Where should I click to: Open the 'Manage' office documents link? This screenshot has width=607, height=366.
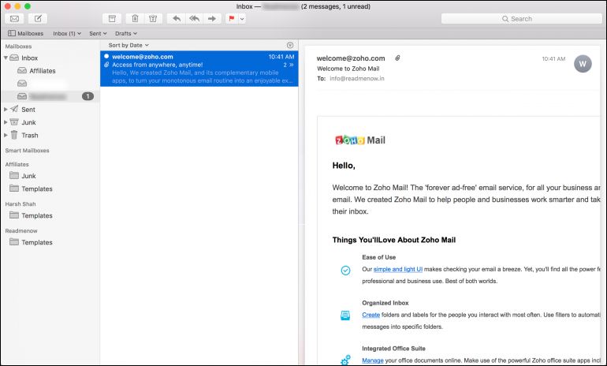[x=372, y=360]
